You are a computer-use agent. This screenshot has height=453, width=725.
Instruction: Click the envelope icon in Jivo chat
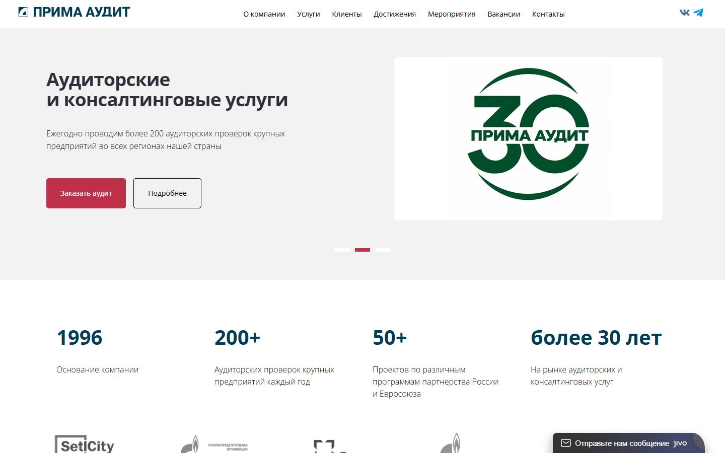click(566, 443)
